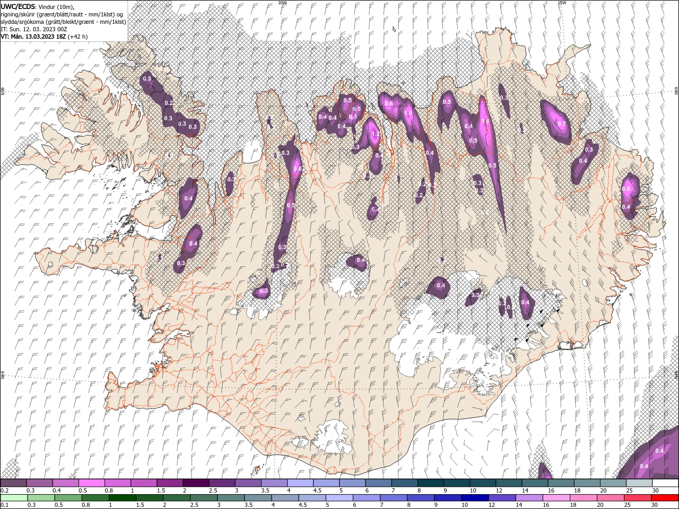Select the upper scale swatch starting at 0.8

point(118,483)
